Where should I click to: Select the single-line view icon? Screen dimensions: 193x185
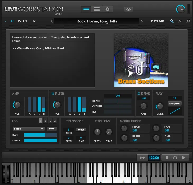click(86, 9)
